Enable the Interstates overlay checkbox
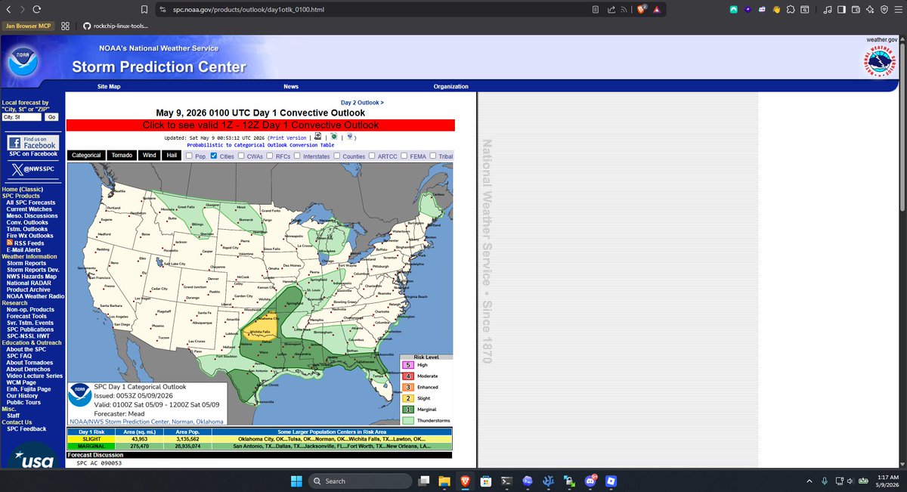Viewport: 907px width, 492px height. 297,156
